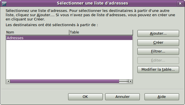The image size is (185, 105).
Task: Click the divider between the Nom and Table columns
Action: pyautogui.click(x=69, y=32)
